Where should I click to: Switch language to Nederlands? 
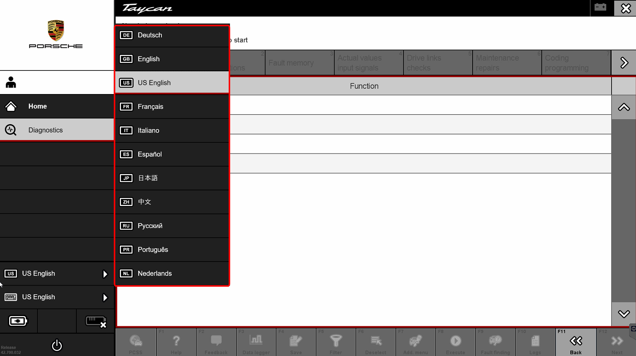pos(172,273)
